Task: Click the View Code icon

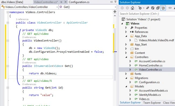Action: pyautogui.click(x=170, y=8)
